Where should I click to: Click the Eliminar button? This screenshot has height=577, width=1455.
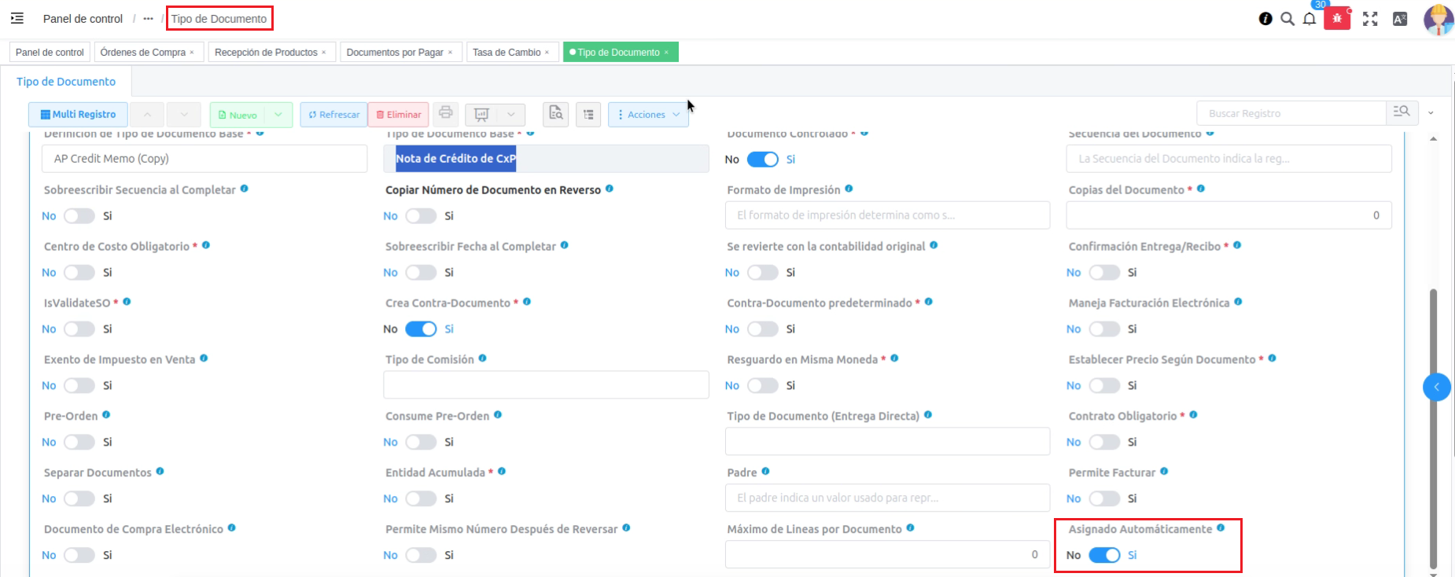coord(398,115)
